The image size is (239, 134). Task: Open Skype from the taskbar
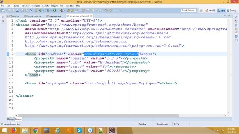[79, 130]
